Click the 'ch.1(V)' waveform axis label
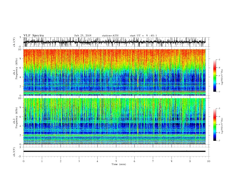235x181 pixels. [x=14, y=42]
